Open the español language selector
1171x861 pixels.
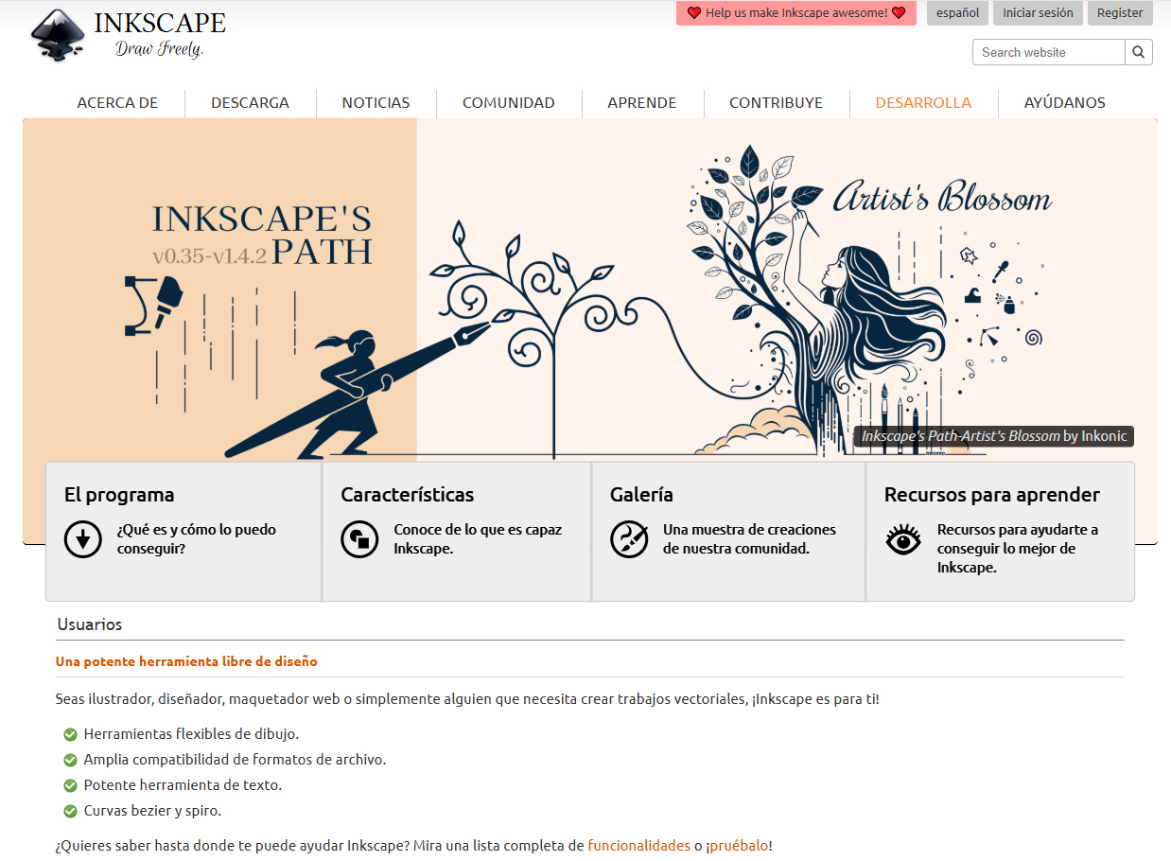[957, 13]
